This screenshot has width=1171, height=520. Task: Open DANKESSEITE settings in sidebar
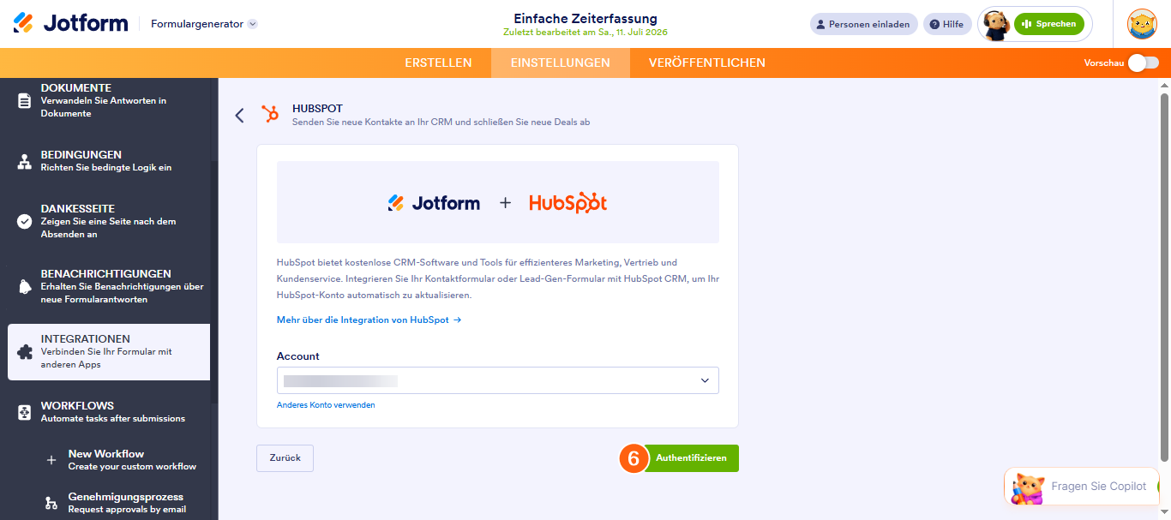[109, 221]
